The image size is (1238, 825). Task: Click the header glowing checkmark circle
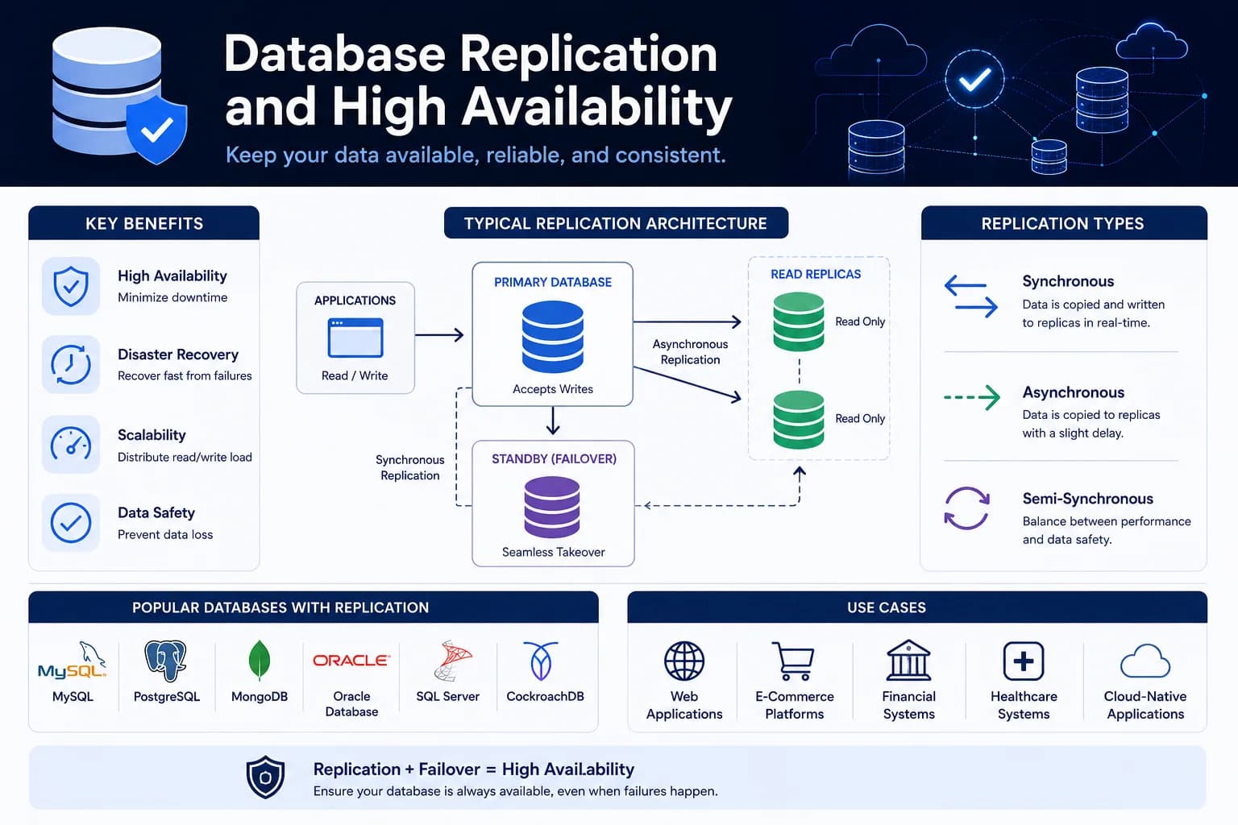pyautogui.click(x=974, y=79)
